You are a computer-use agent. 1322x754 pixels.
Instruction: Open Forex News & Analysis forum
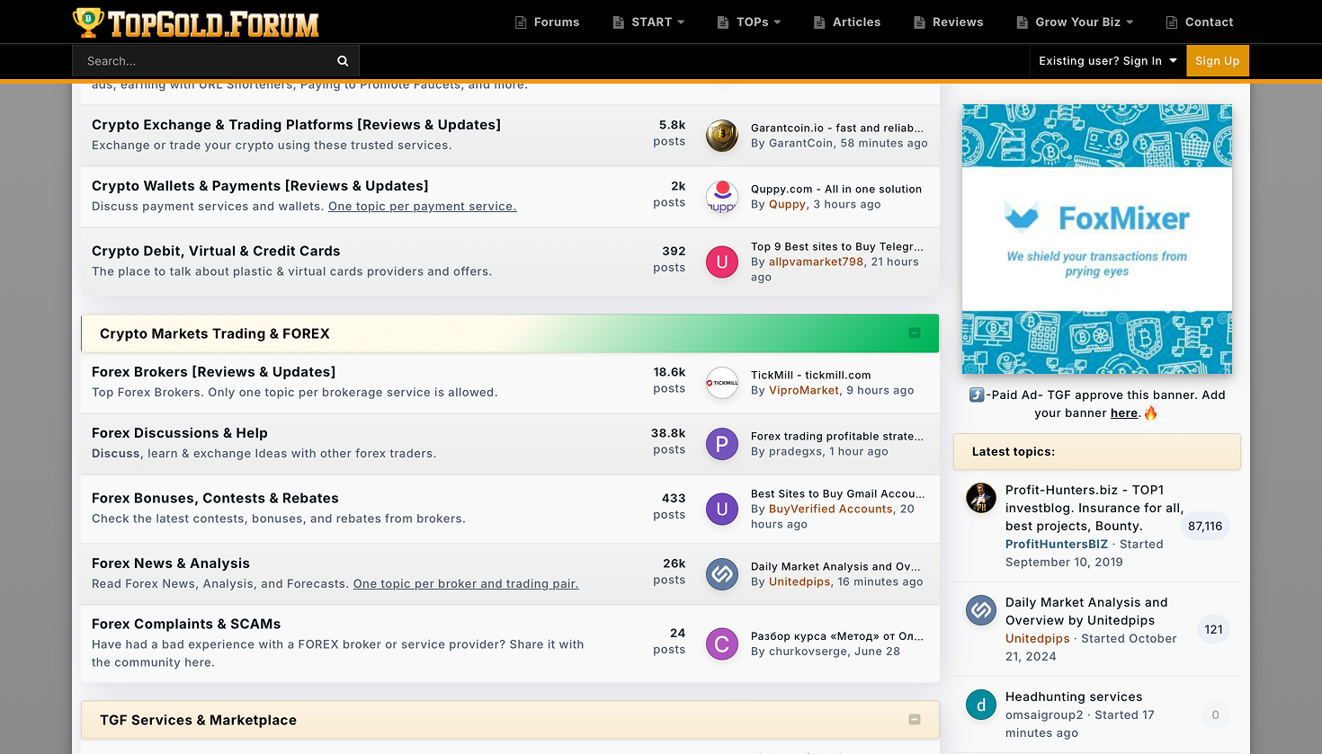[171, 563]
